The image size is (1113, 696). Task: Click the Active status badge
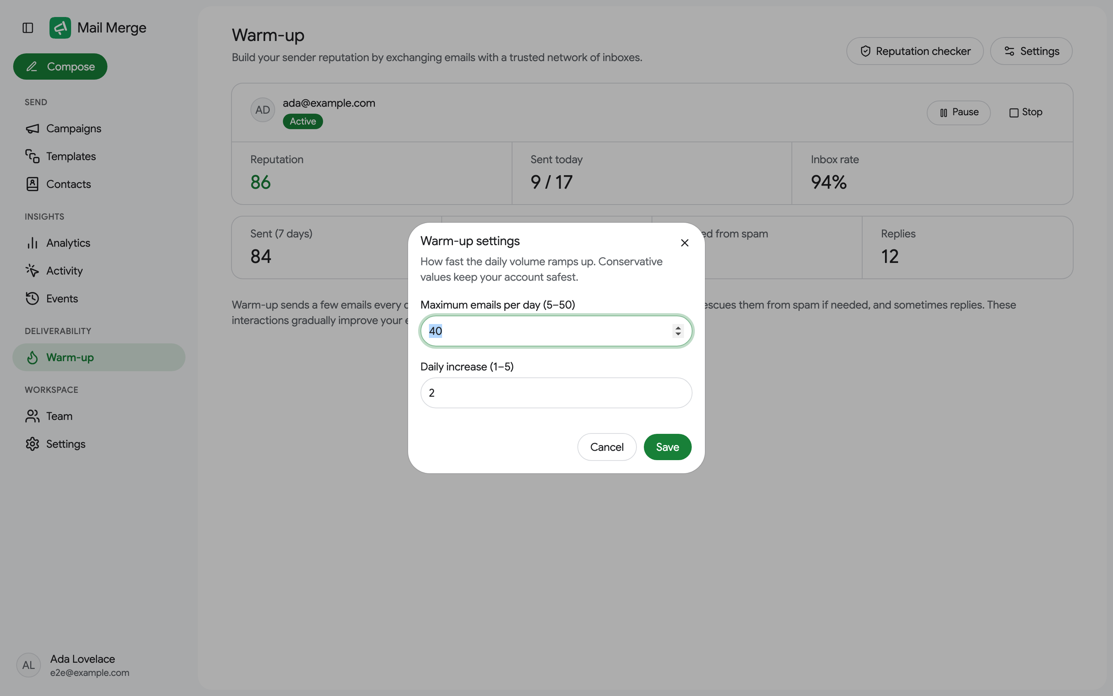[x=303, y=121]
